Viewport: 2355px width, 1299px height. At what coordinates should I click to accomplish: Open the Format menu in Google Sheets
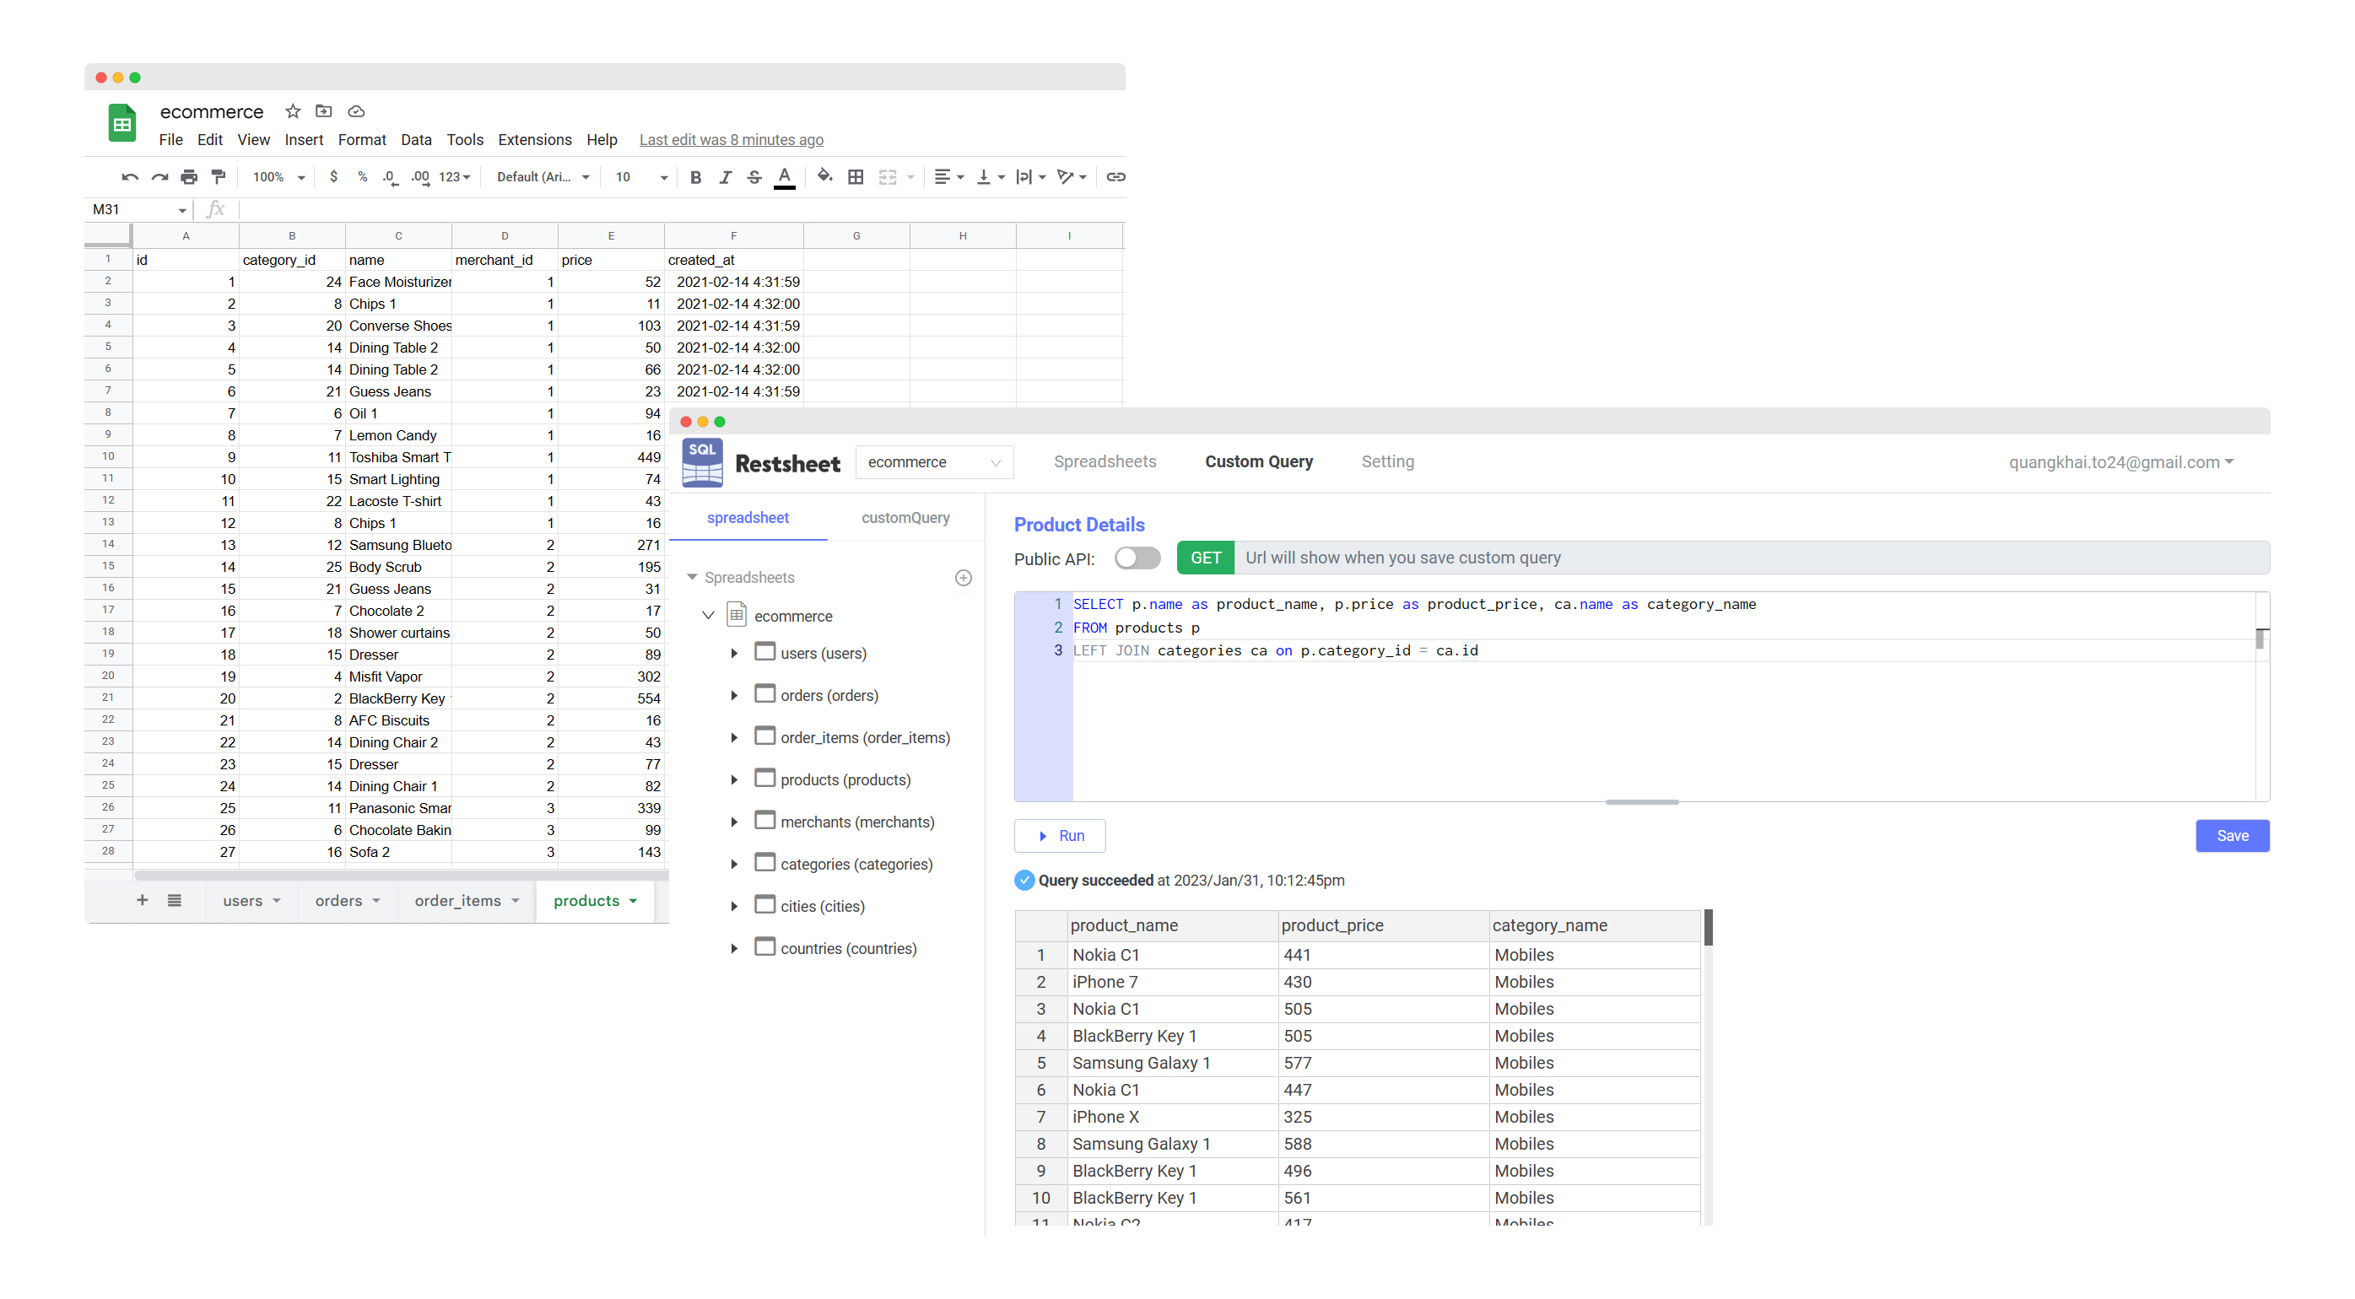[362, 139]
